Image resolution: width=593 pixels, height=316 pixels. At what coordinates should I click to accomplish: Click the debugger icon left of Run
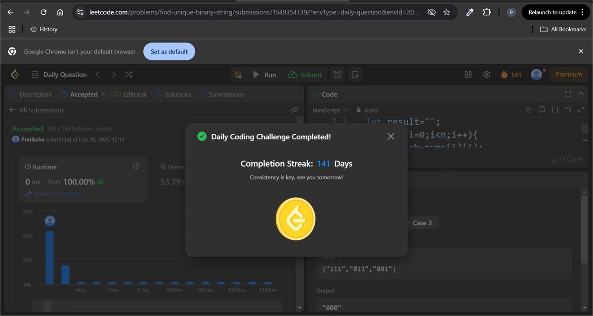(x=238, y=75)
